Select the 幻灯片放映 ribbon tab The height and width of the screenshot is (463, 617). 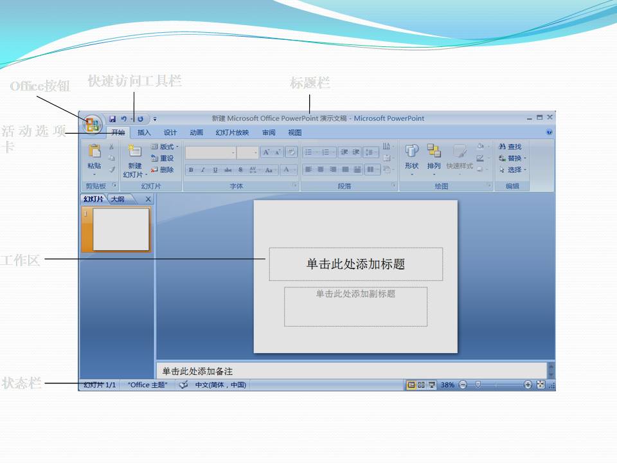(232, 132)
